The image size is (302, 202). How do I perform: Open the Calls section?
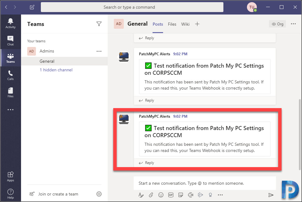click(x=11, y=75)
